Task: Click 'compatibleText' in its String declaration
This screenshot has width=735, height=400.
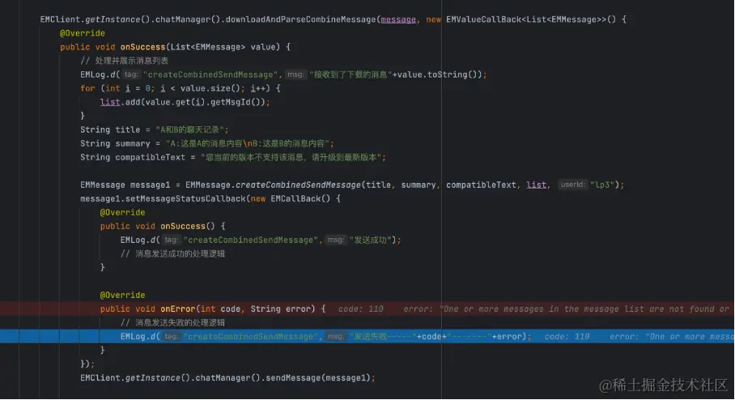Action: tap(150, 157)
